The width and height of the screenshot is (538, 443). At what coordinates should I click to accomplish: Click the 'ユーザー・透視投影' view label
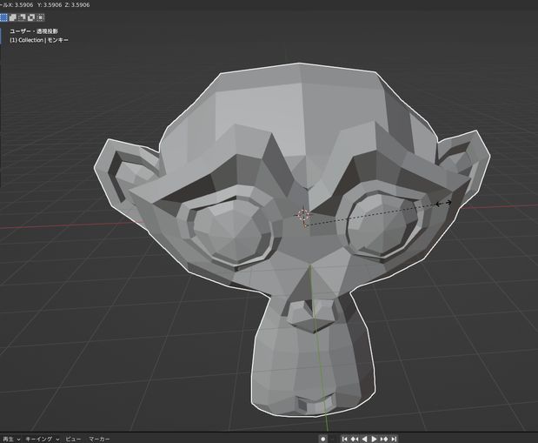(x=34, y=31)
